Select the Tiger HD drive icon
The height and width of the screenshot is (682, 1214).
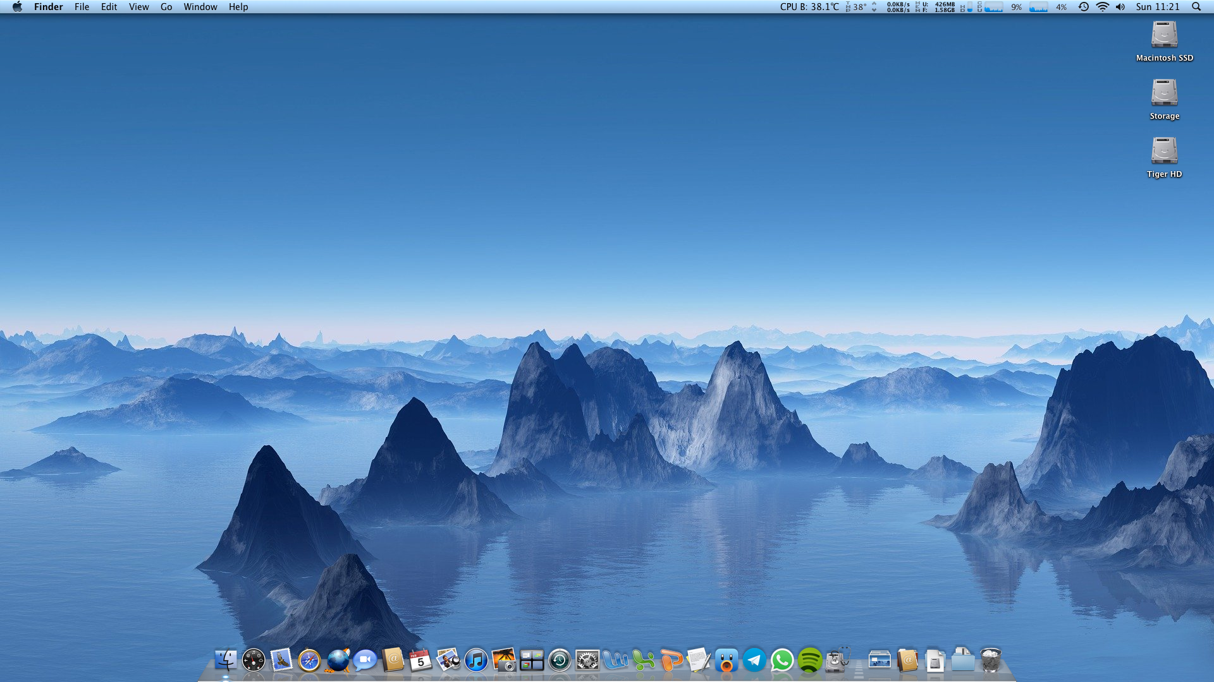[1164, 152]
